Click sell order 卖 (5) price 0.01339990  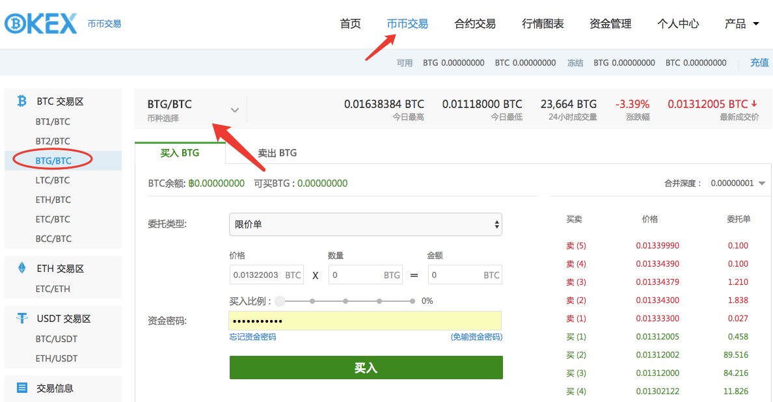click(x=658, y=245)
